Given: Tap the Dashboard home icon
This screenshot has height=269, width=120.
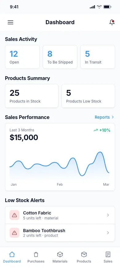Looking at the screenshot, I should [x=12, y=254].
